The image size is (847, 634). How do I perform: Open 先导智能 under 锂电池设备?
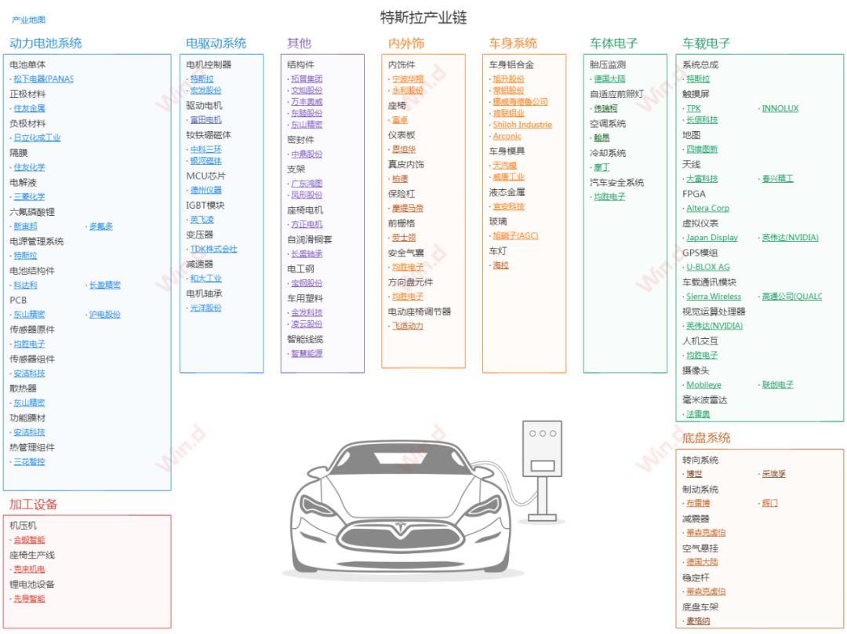pos(29,599)
